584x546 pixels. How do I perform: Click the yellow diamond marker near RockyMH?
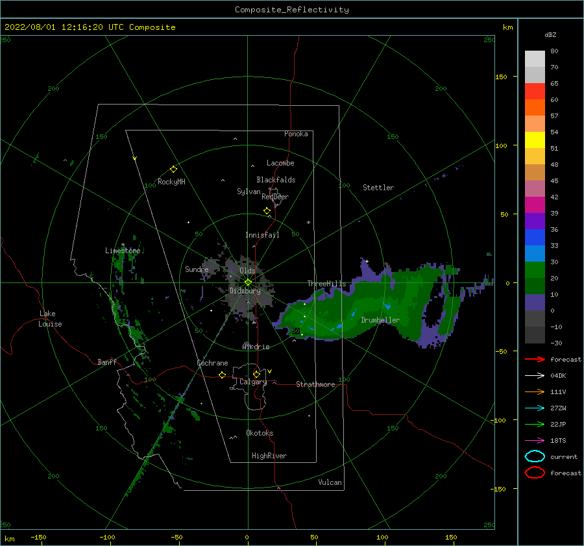[173, 169]
